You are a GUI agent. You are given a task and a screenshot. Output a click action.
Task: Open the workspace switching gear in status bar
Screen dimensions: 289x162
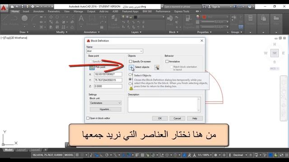pos(215,155)
